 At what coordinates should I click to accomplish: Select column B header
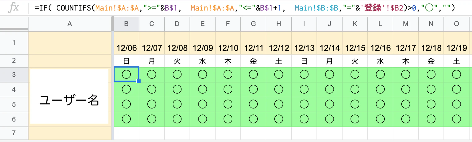[x=126, y=24]
